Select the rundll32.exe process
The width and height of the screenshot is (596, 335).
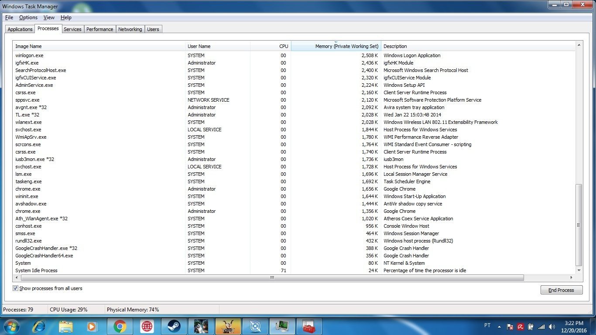pos(295,241)
